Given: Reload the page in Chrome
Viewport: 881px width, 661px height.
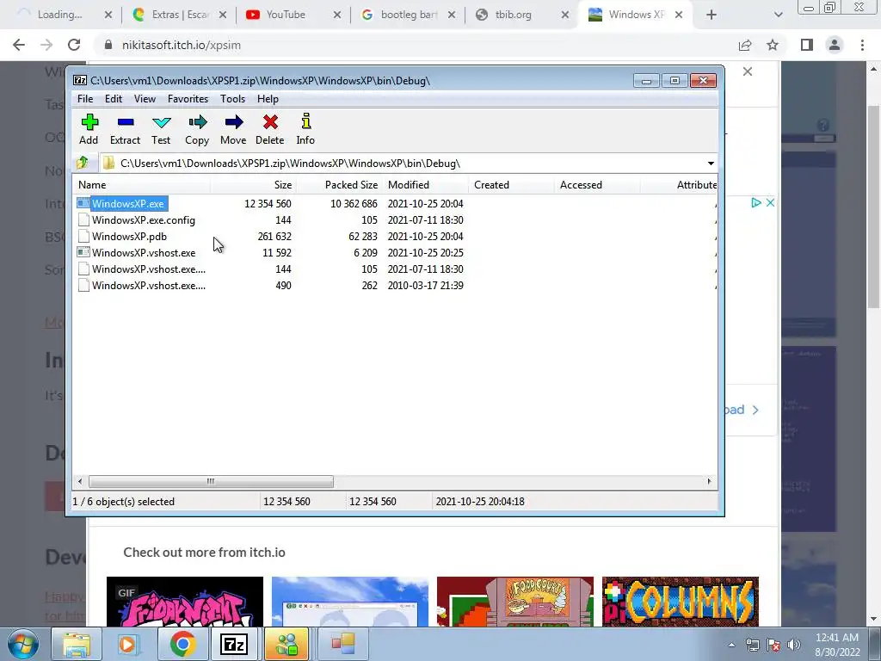Looking at the screenshot, I should click(74, 45).
